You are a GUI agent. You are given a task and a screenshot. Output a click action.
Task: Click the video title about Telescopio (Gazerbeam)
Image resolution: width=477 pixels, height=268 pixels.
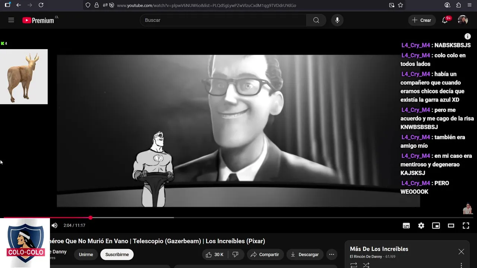click(157, 241)
